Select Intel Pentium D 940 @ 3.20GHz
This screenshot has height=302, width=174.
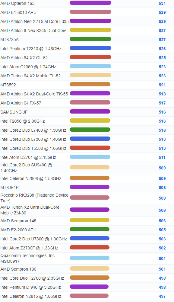(x=31, y=288)
